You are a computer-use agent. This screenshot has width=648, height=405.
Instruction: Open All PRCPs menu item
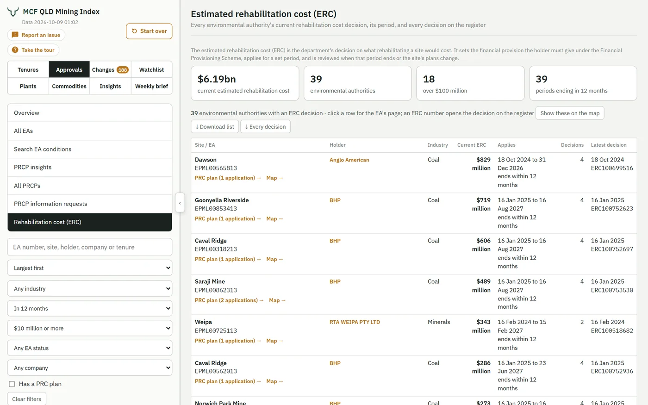pos(90,186)
